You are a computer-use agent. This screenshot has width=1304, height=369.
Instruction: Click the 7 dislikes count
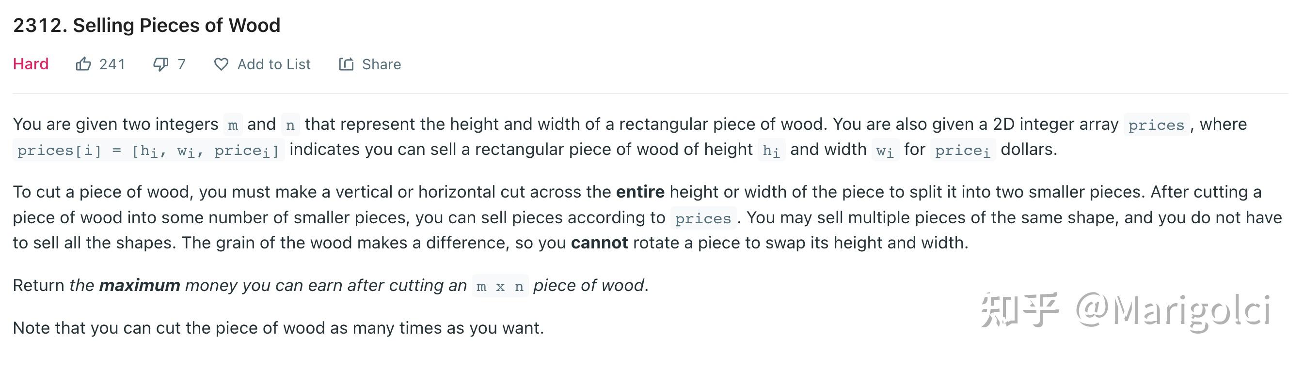point(182,64)
